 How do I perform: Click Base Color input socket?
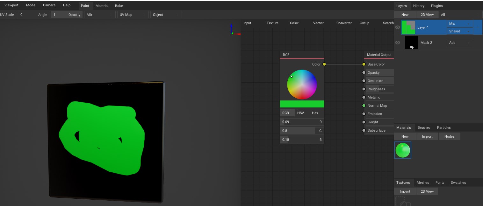point(364,64)
